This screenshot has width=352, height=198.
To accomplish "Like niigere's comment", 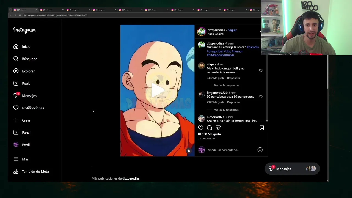I will point(261,70).
